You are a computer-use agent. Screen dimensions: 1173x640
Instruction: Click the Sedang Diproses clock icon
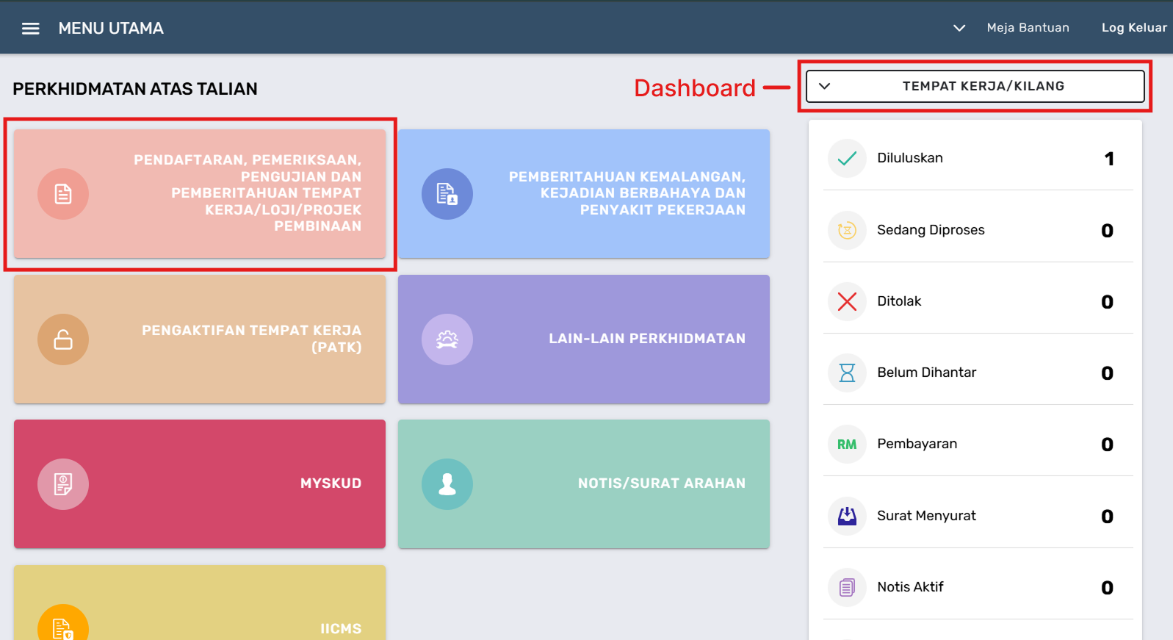[847, 231]
